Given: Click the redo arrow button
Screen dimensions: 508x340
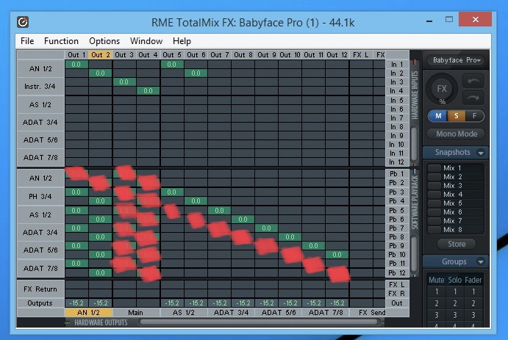Looking at the screenshot, I should coord(473,98).
